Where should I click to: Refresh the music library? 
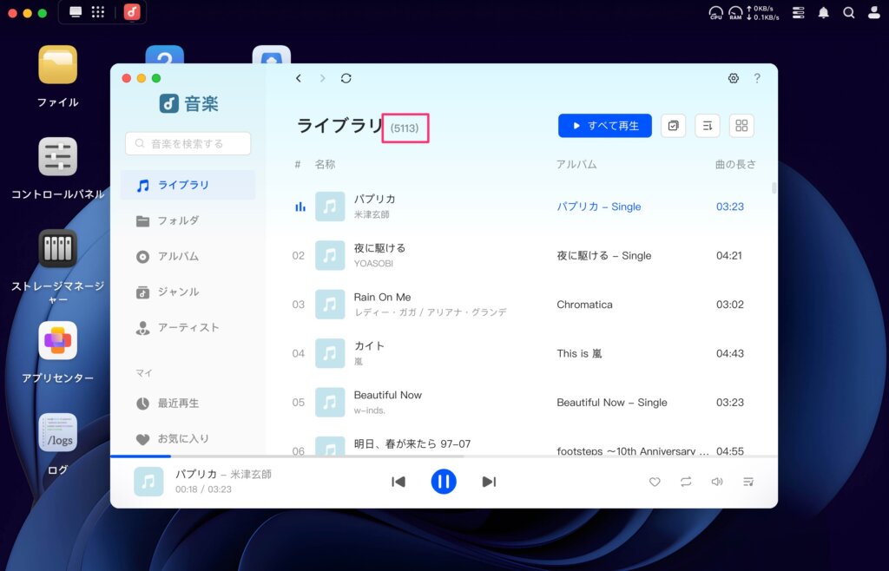click(x=346, y=78)
